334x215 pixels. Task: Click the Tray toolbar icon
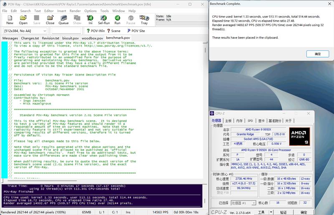click(144, 20)
